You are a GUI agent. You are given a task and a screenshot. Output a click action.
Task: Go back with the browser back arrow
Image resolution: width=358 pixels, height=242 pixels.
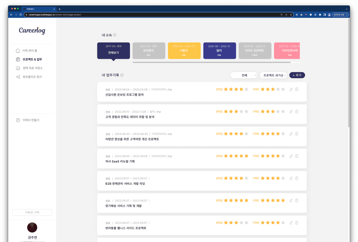tap(11, 15)
